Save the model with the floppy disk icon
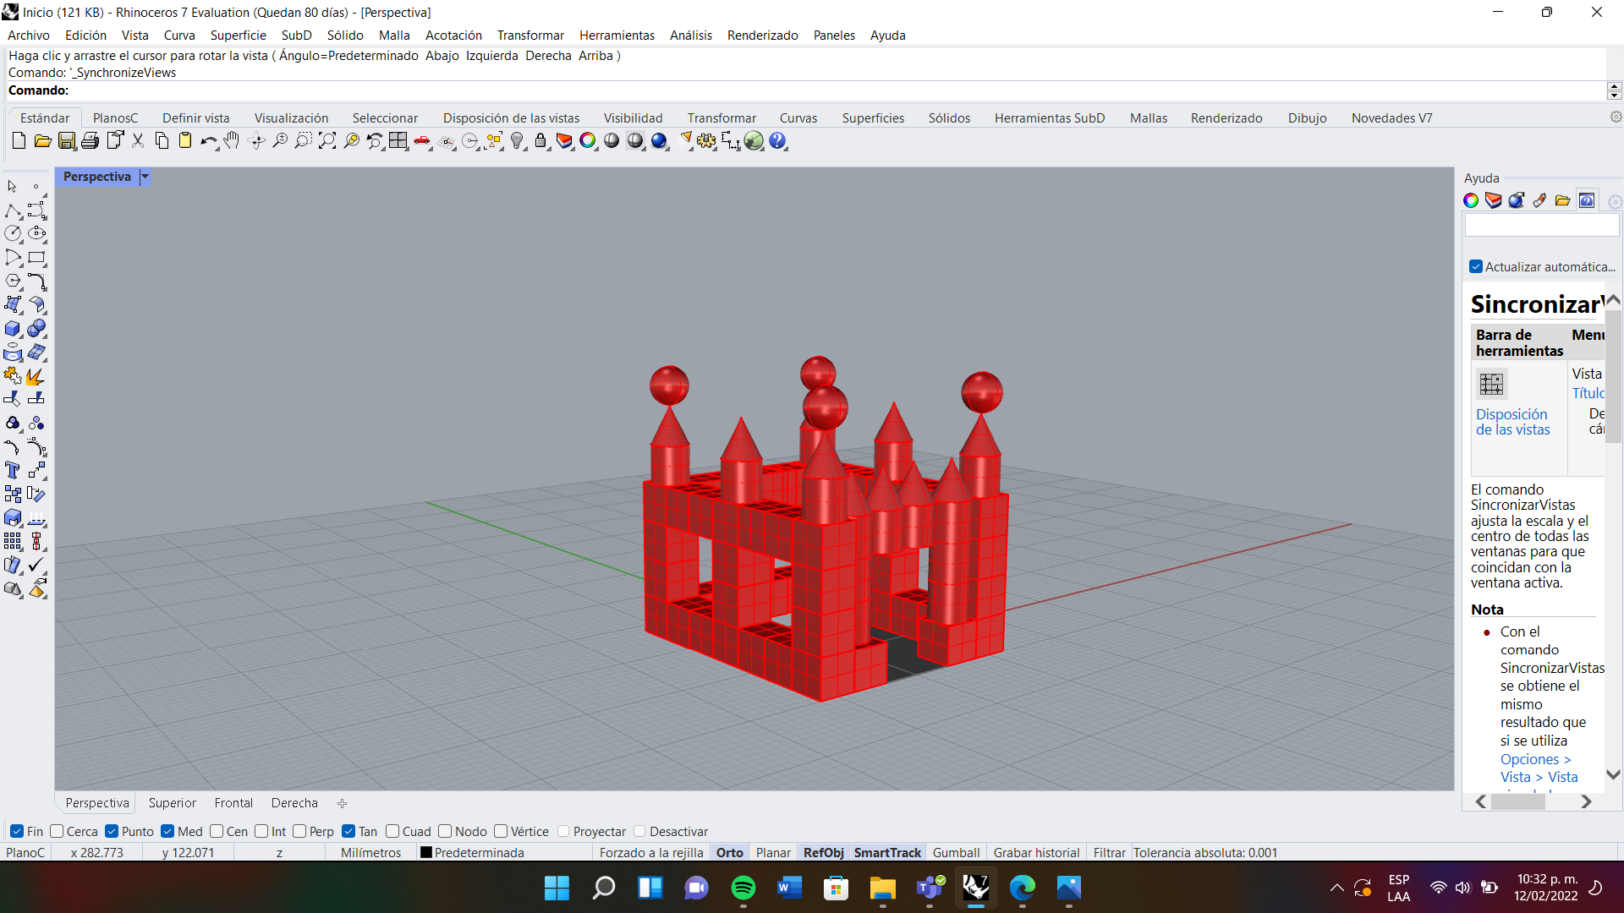Image resolution: width=1624 pixels, height=913 pixels. pyautogui.click(x=66, y=141)
